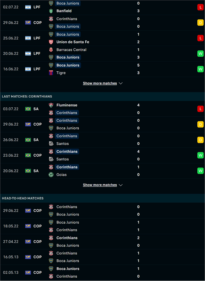The image size is (205, 281).
Task: Expand Boca Juniors' Show more matches
Action: coord(100,83)
